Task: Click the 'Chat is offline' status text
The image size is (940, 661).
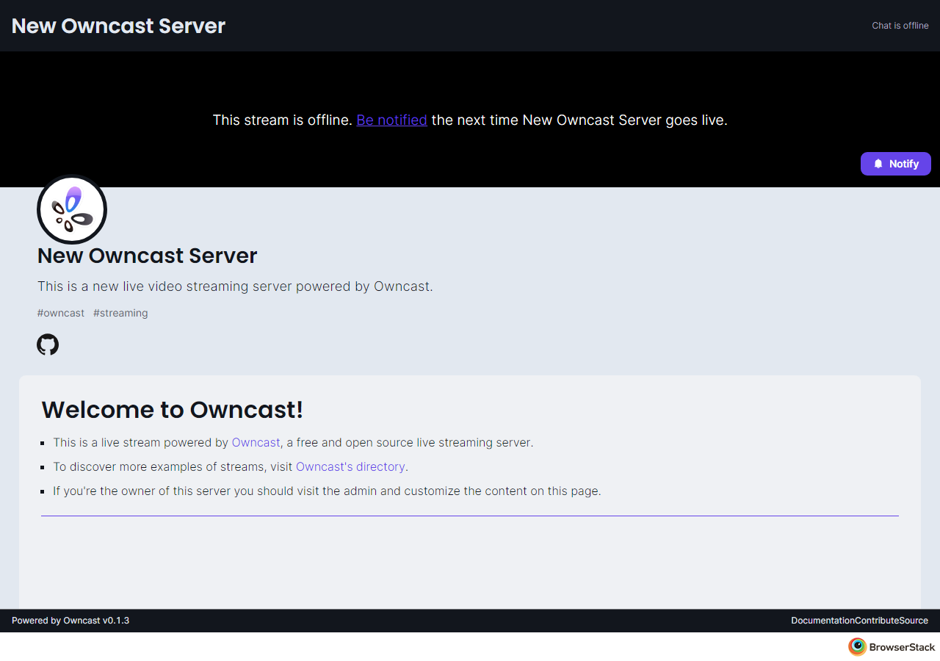Action: pos(900,26)
